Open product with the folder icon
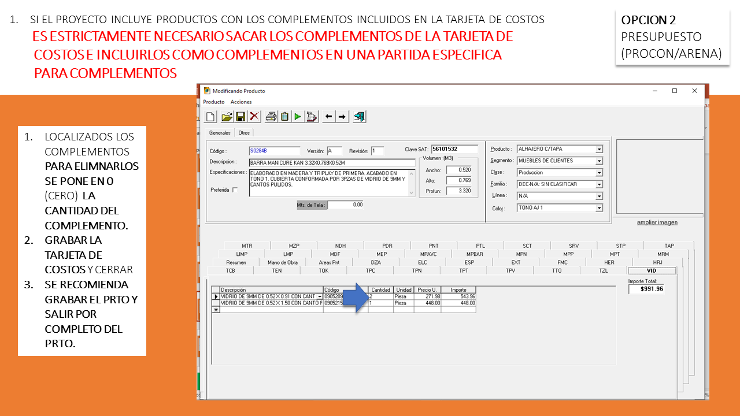Viewport: 740px width, 416px height. click(x=227, y=117)
